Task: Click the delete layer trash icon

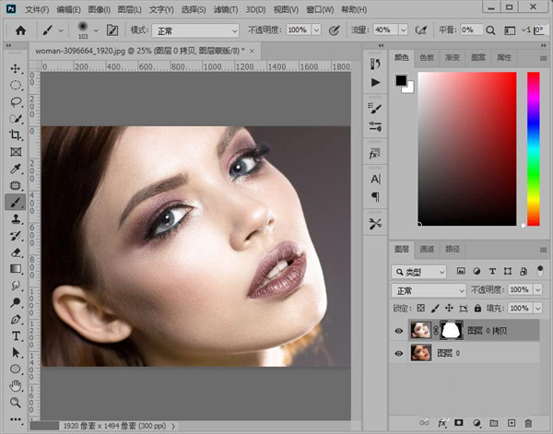Action: click(x=526, y=422)
